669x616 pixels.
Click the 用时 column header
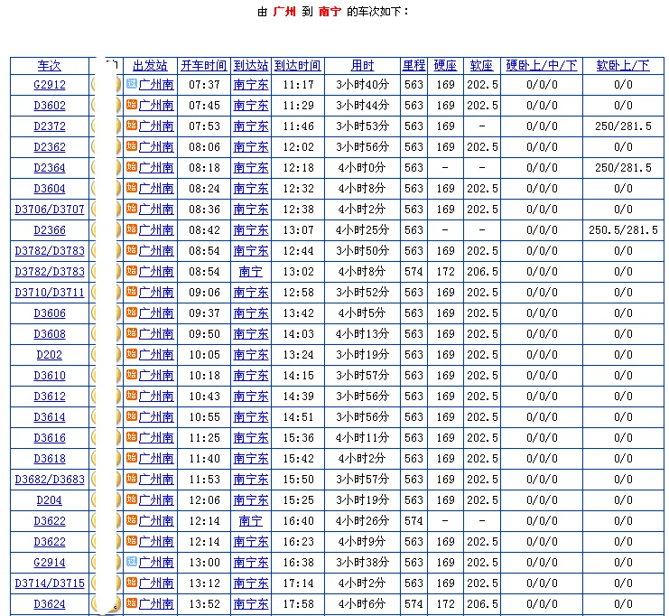pos(362,66)
